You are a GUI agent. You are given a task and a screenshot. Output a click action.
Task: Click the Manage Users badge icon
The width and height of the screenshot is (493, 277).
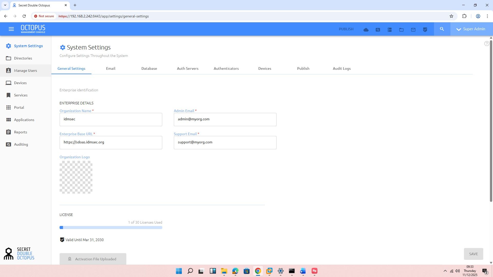pyautogui.click(x=8, y=71)
